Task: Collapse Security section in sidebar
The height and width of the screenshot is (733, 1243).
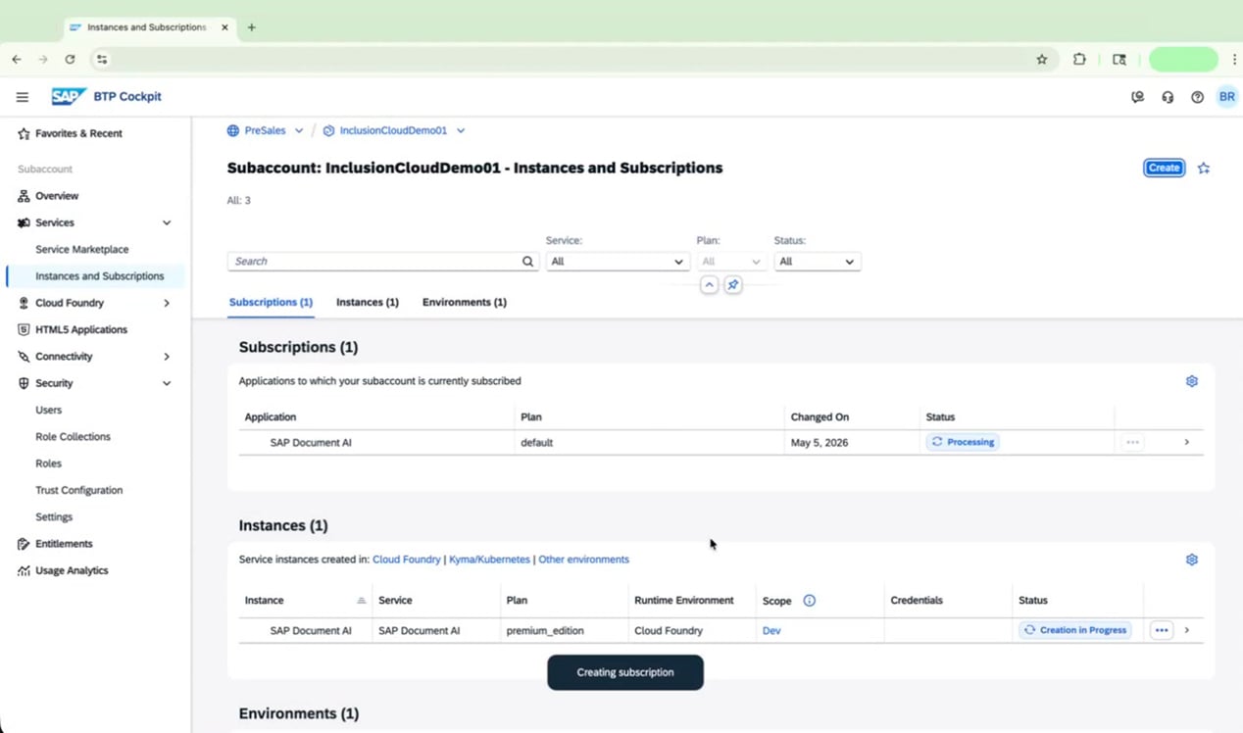Action: (167, 384)
